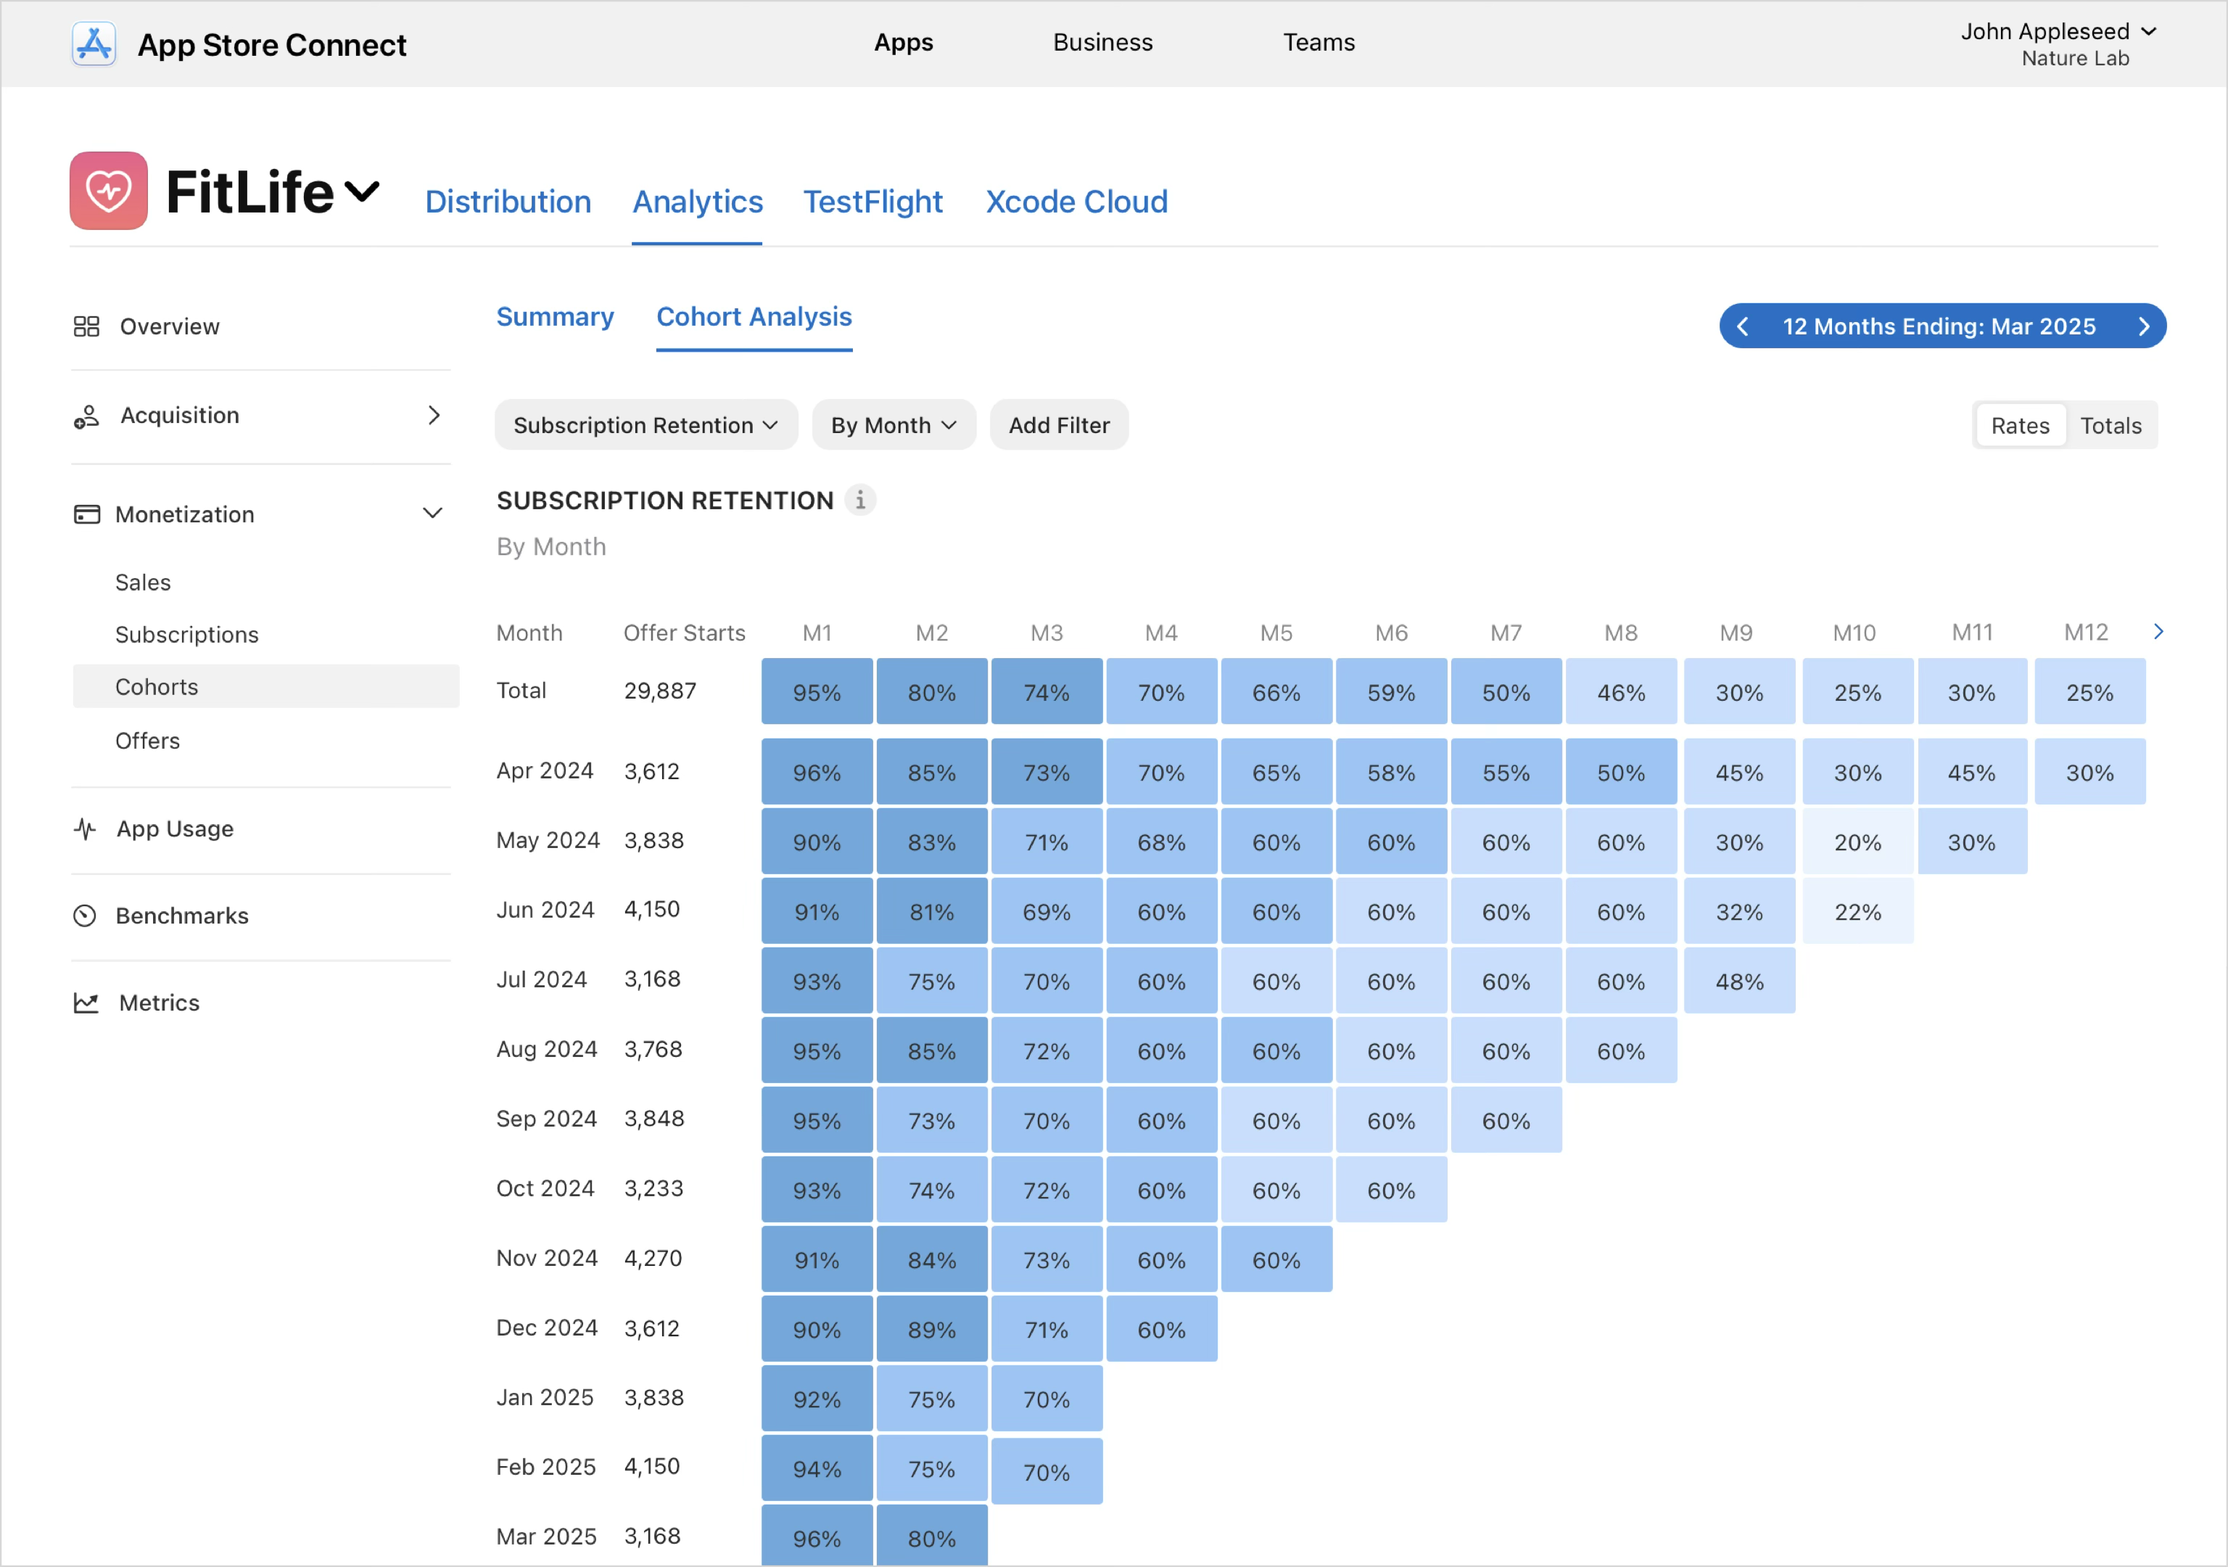
Task: Go to next 12-month period arrow
Action: click(2144, 326)
